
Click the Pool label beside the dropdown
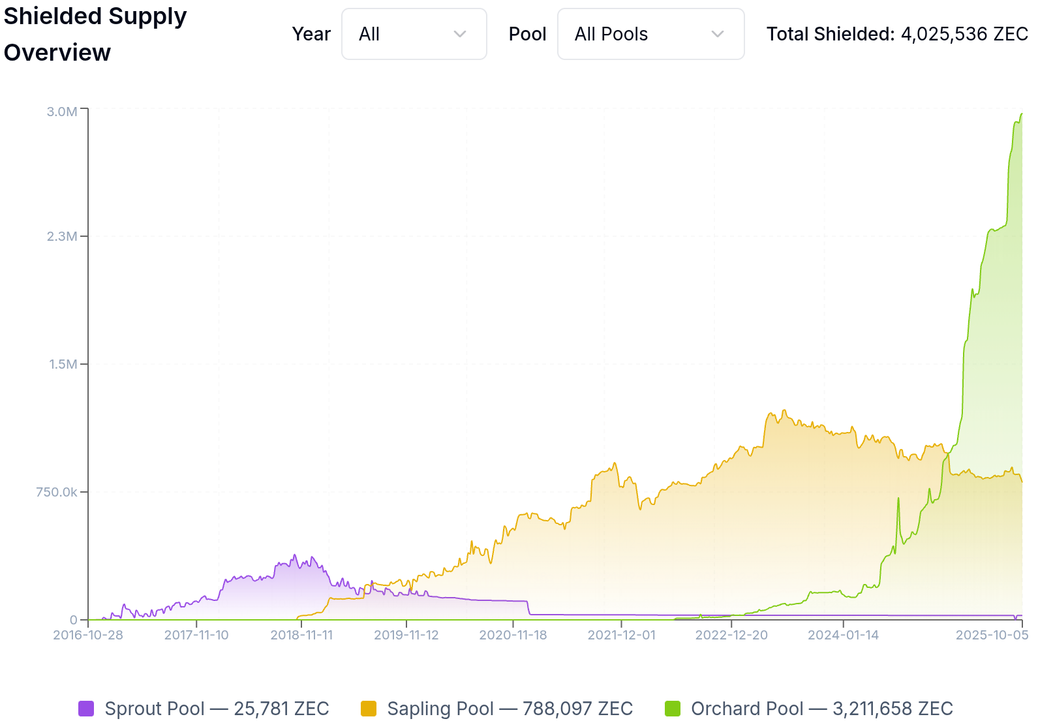coord(527,34)
